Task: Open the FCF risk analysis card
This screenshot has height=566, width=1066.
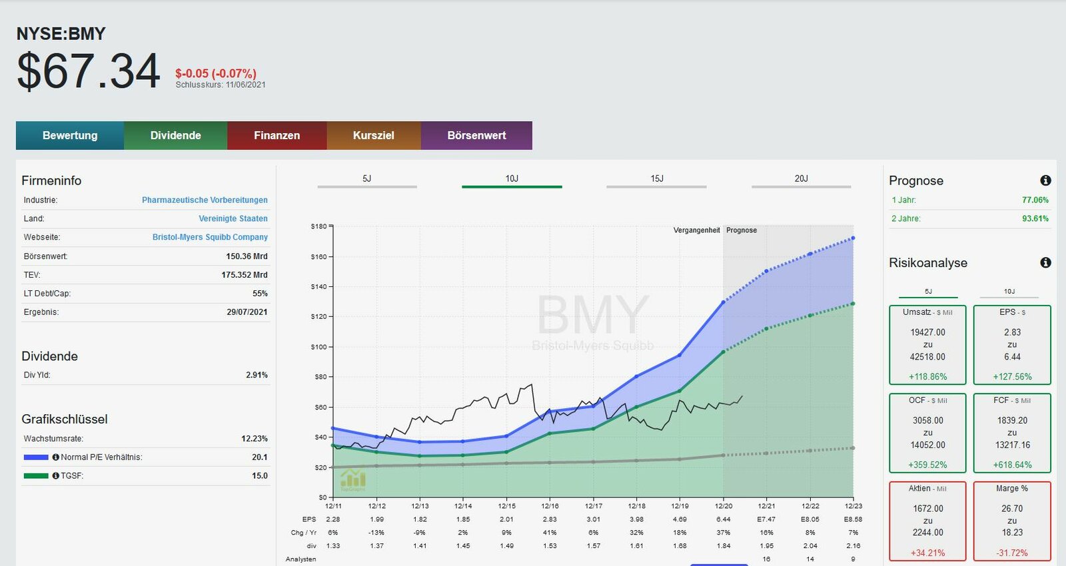Action: (1012, 433)
